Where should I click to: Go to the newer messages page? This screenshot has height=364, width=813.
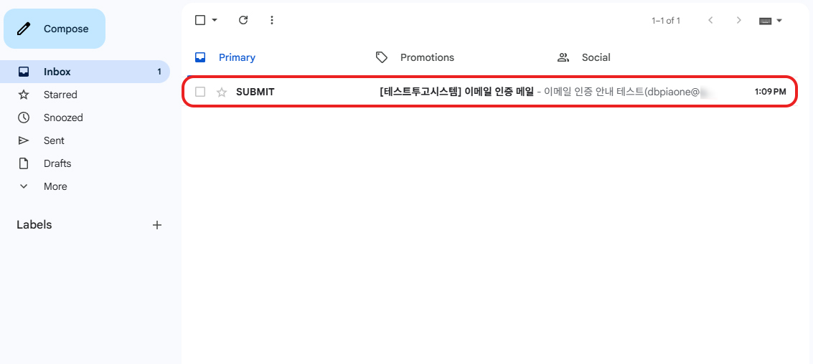click(x=710, y=21)
